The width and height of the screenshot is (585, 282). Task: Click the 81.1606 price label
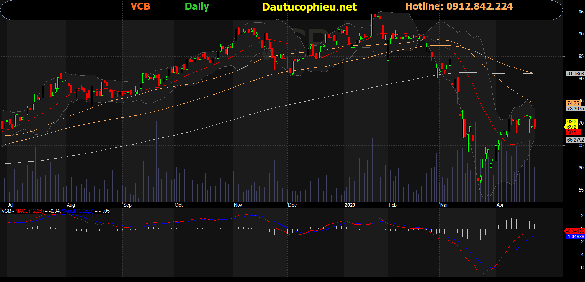[575, 74]
